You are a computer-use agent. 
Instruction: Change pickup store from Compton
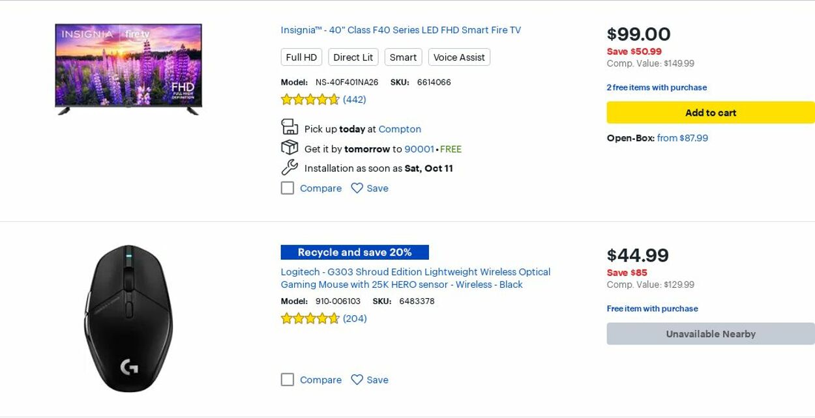tap(400, 129)
